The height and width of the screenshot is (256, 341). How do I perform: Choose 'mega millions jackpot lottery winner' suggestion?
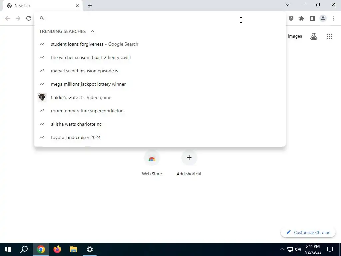click(x=160, y=84)
